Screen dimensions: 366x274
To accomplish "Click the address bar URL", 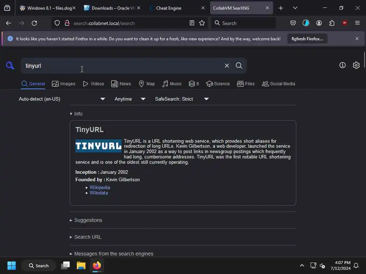I will click(104, 23).
